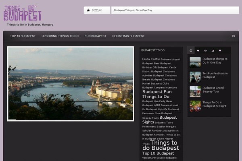The height and width of the screenshot is (161, 242).
Task: Open Budapest Things to Do in One Day sidebar post
Action: [x=215, y=61]
